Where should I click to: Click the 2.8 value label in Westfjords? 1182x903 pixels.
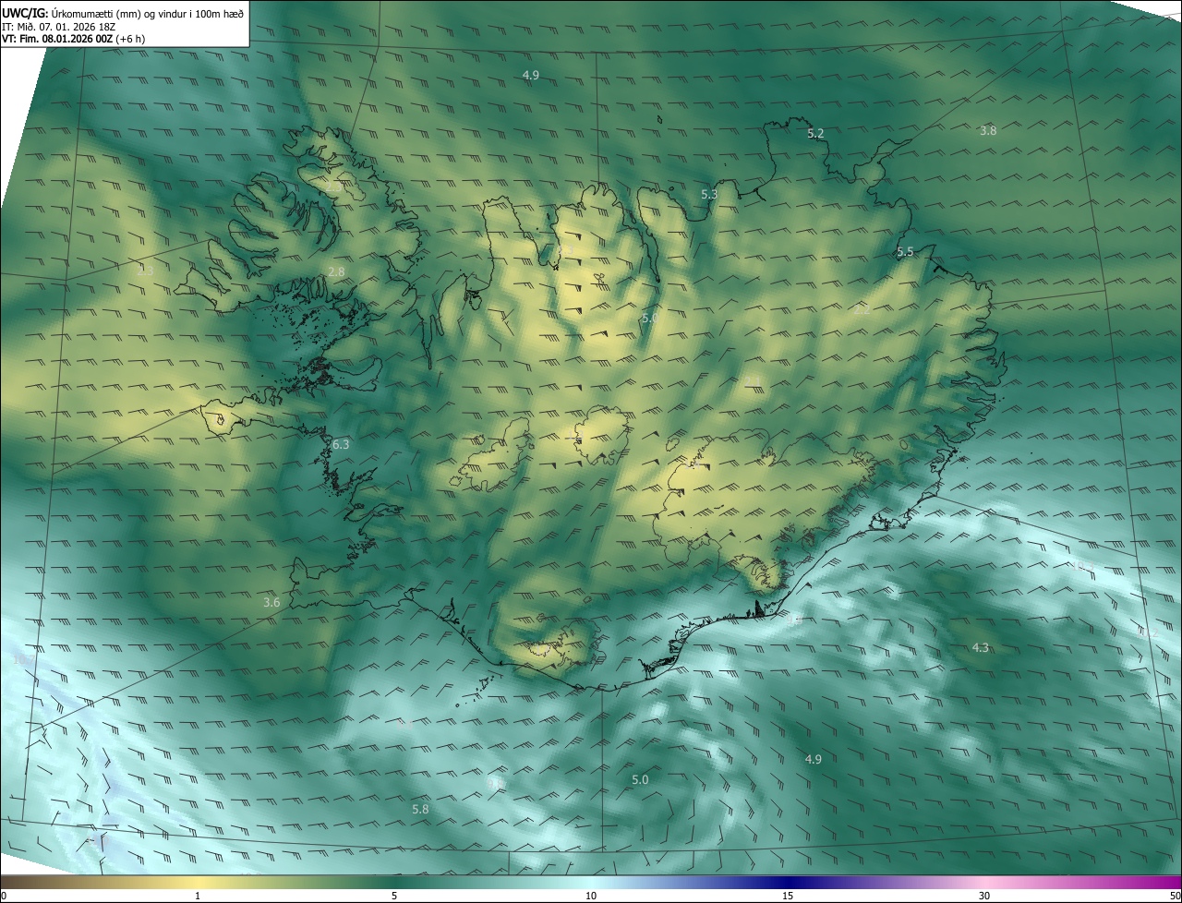[336, 271]
